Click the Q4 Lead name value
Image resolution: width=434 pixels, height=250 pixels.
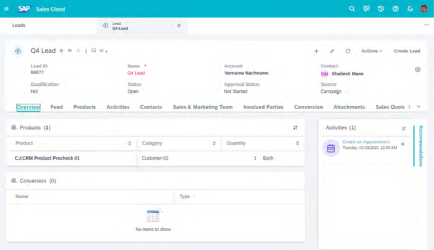[136, 73]
